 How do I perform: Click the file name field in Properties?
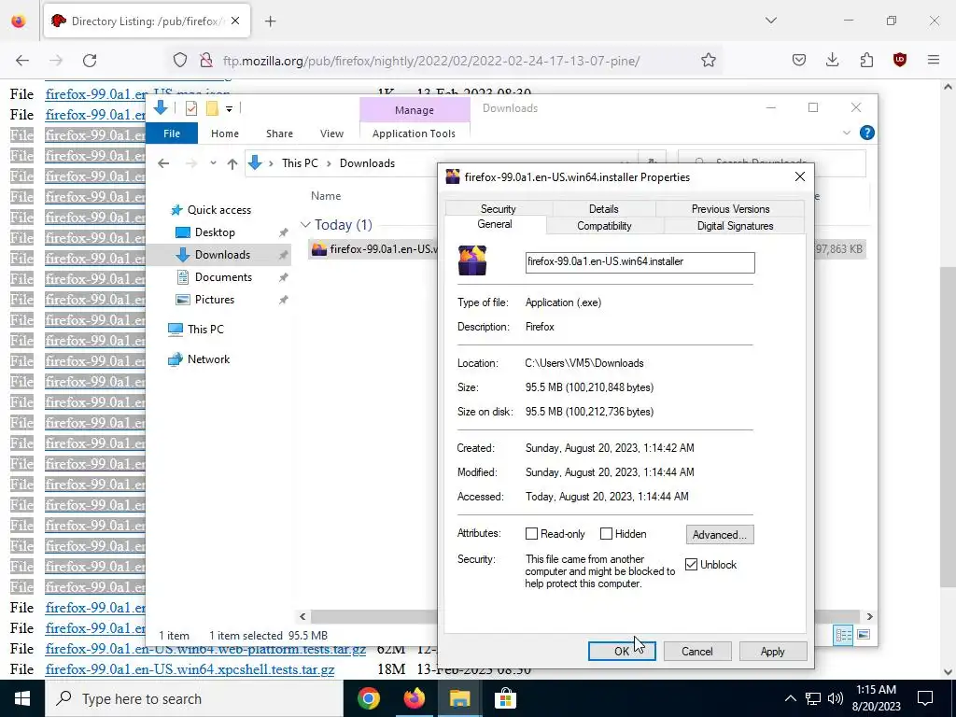coord(640,262)
